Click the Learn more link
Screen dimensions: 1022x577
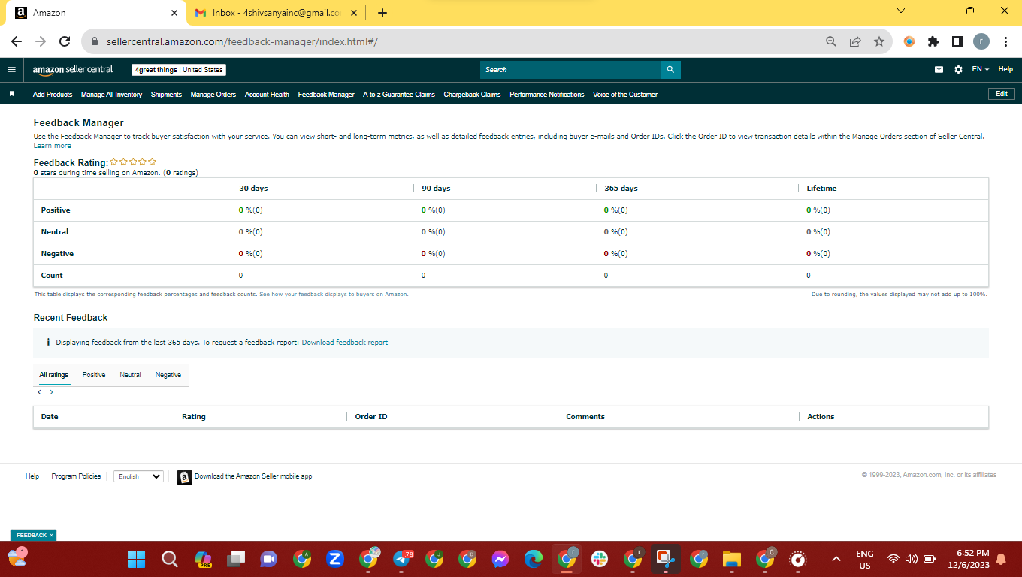(x=53, y=146)
